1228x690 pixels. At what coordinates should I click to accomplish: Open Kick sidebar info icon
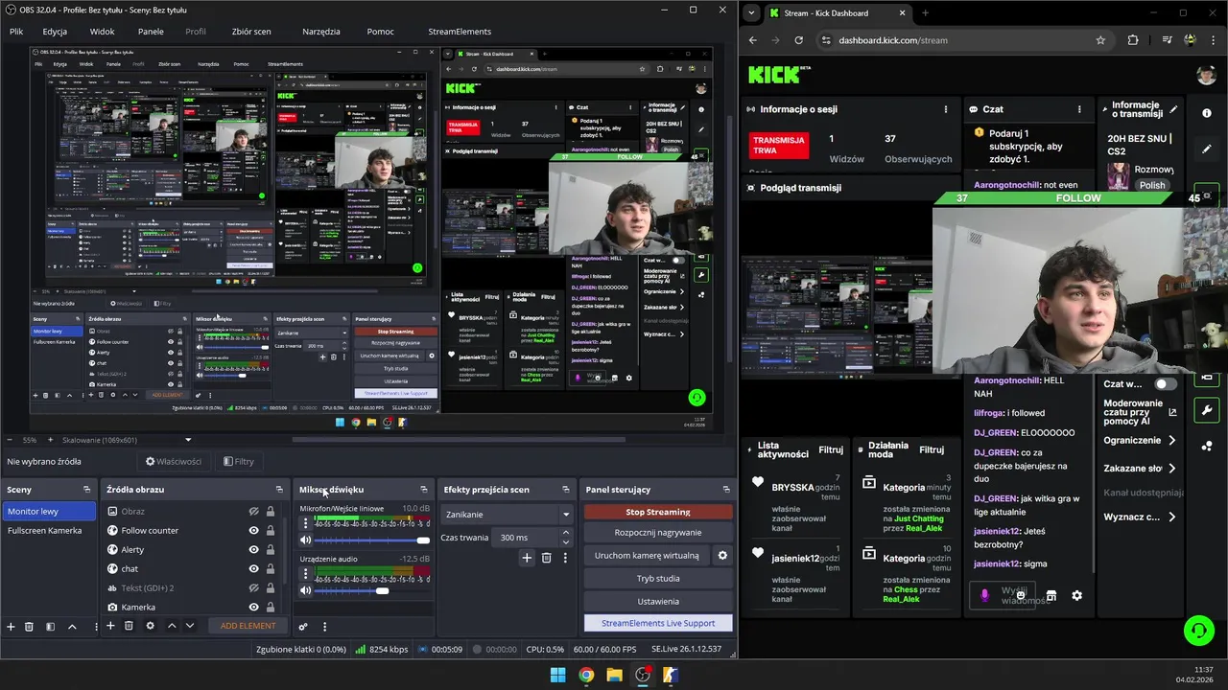point(1207,113)
